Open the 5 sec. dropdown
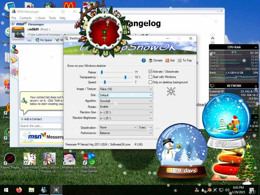260x195 pixels. pos(145,127)
